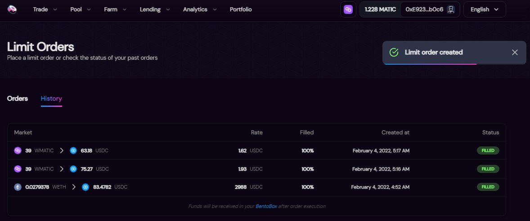The image size is (530, 221).
Task: Click USDC token icon beside 83.4782
Action: point(85,187)
